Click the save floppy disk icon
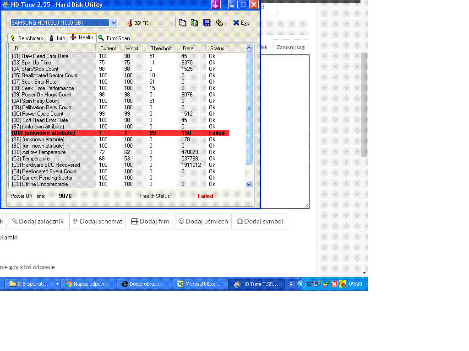 [x=207, y=23]
